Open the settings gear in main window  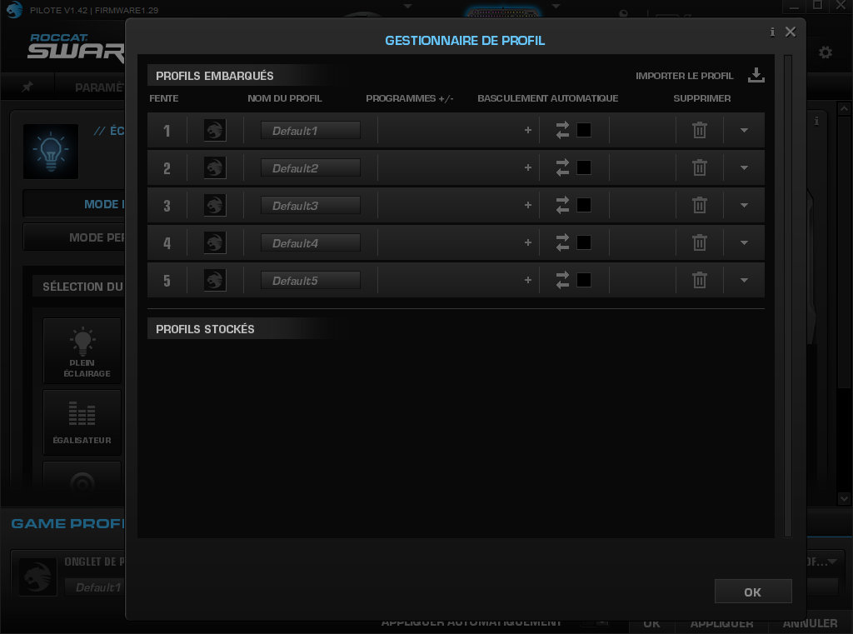pos(826,52)
